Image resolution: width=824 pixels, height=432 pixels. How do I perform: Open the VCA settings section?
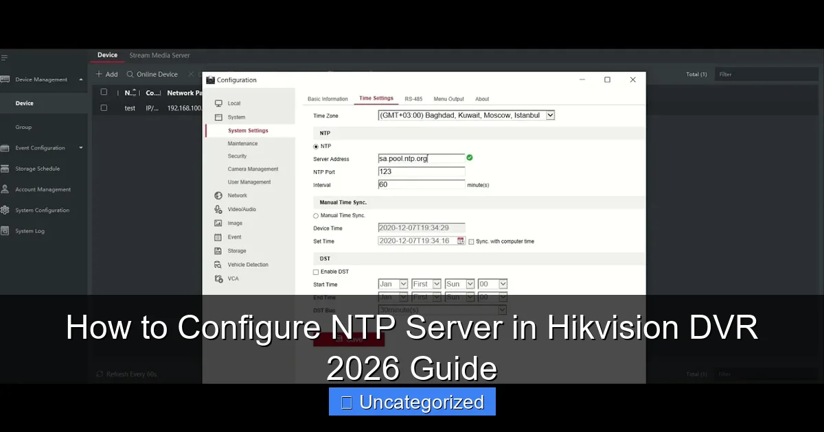(x=231, y=278)
